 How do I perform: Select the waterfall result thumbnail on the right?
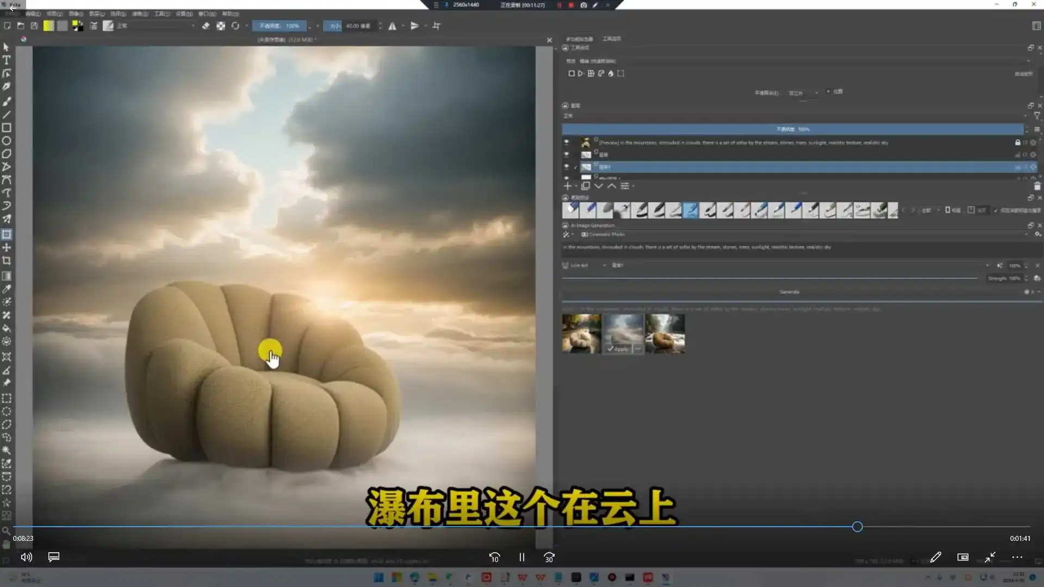[x=664, y=333]
